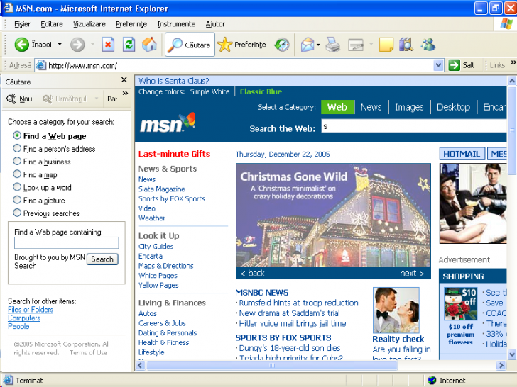This screenshot has height=387, width=517.
Task: Open the Back button history dropdown arrow
Action: (60, 44)
